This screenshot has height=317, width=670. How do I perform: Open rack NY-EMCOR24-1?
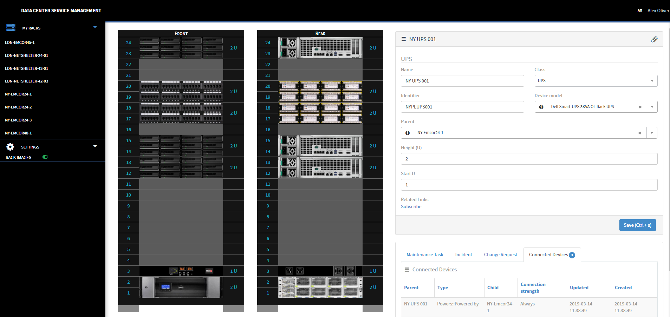point(18,94)
